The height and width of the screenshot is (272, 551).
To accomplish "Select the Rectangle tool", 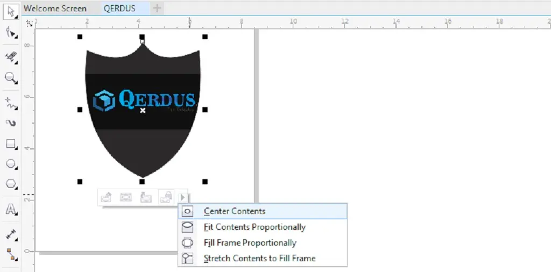I will (x=11, y=144).
